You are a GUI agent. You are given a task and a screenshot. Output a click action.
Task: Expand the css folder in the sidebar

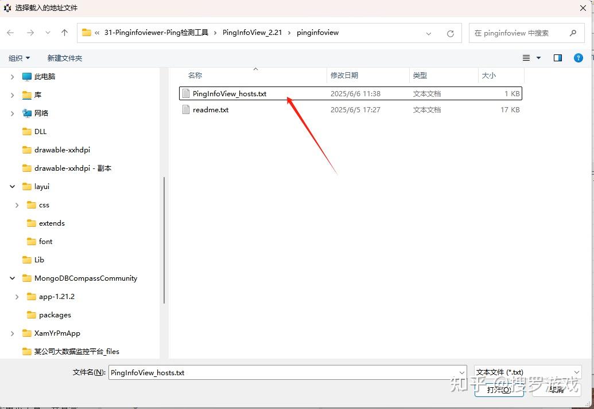click(x=17, y=204)
